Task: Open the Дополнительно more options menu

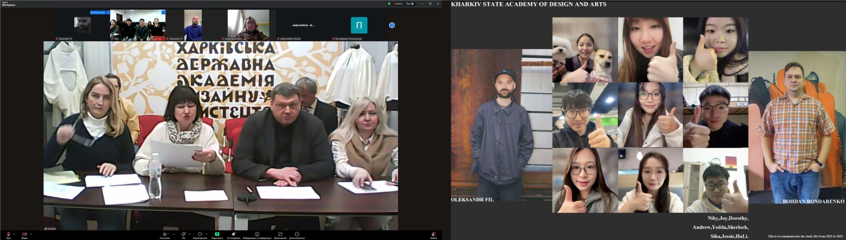Action: click(297, 234)
